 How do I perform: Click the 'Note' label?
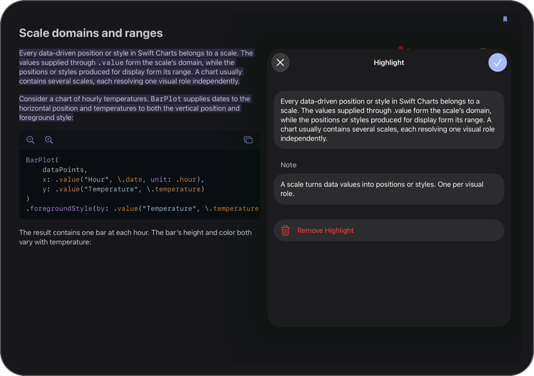(288, 165)
